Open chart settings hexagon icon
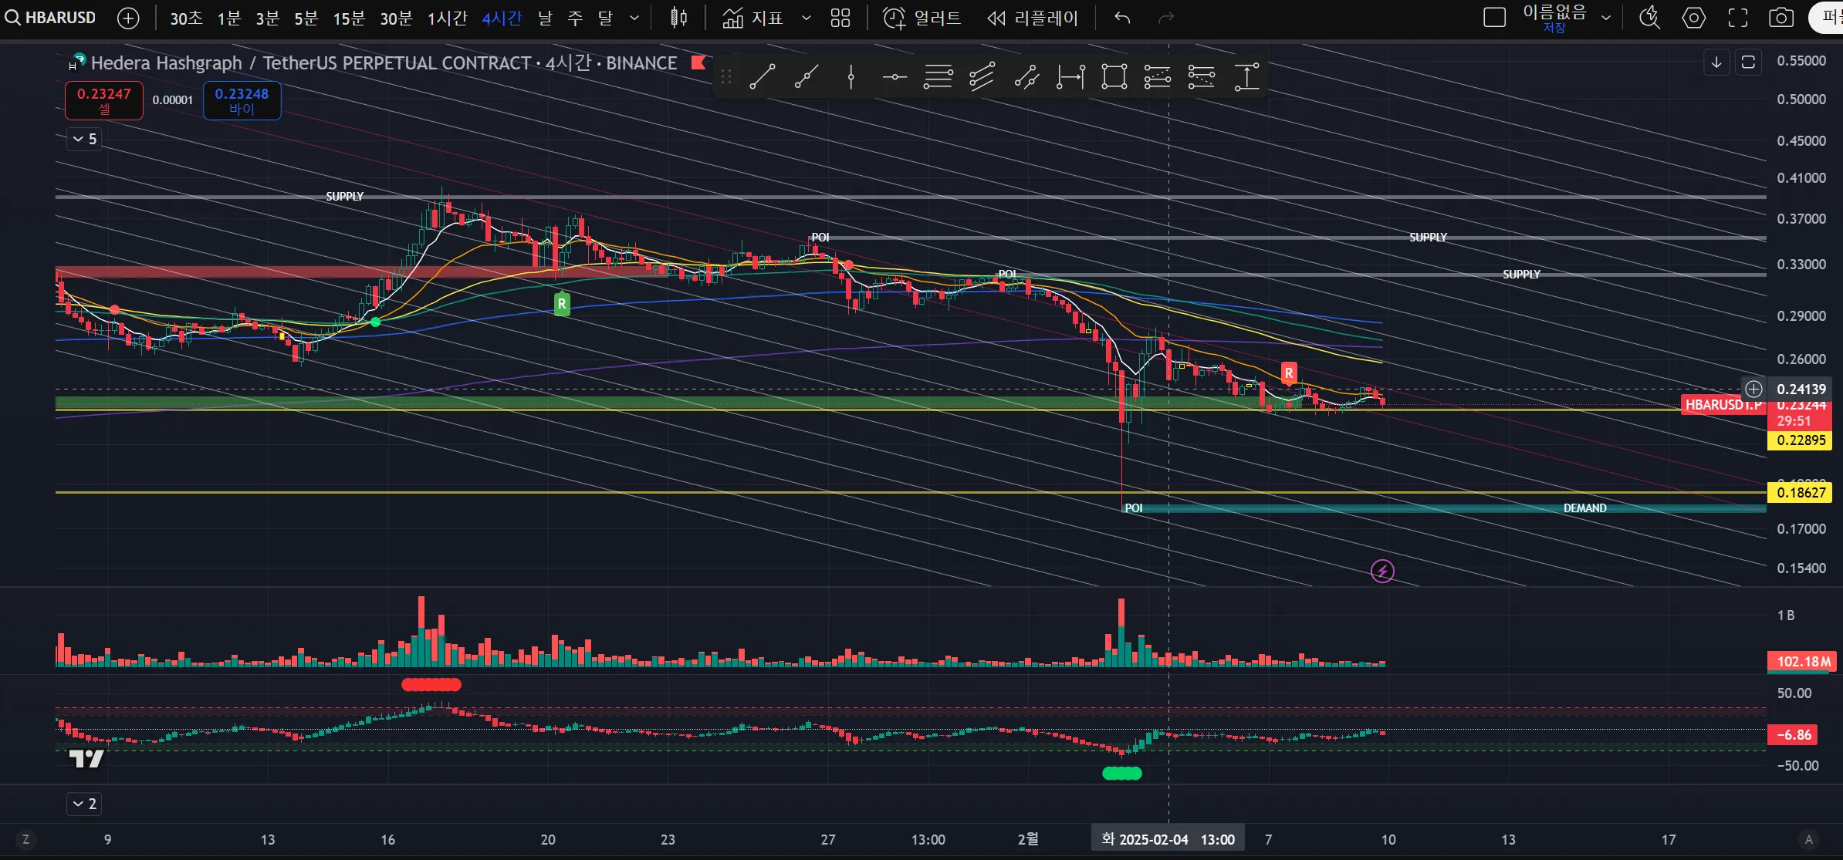 (1693, 18)
